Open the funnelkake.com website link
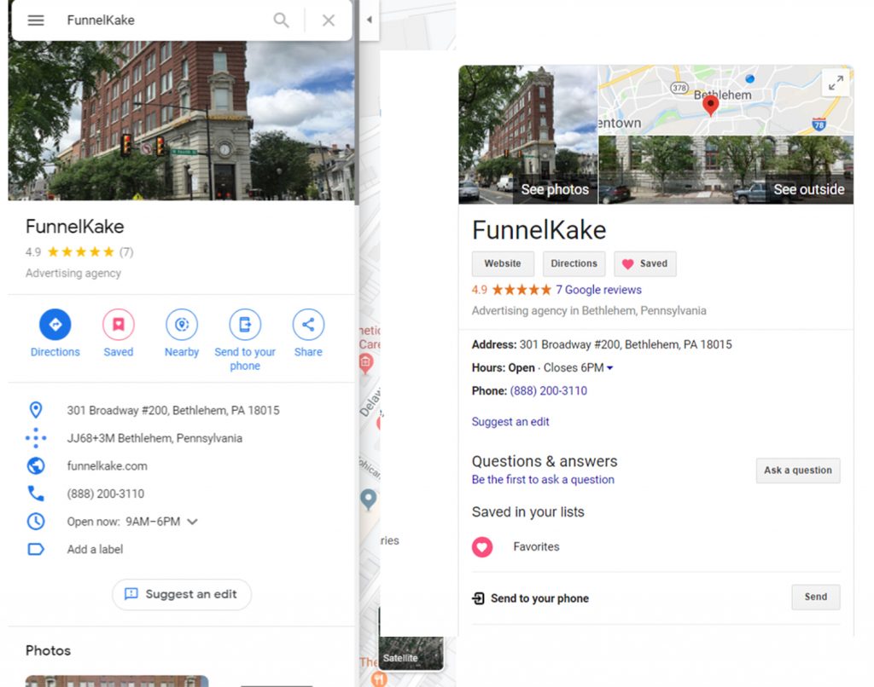This screenshot has height=687, width=874. 107,466
